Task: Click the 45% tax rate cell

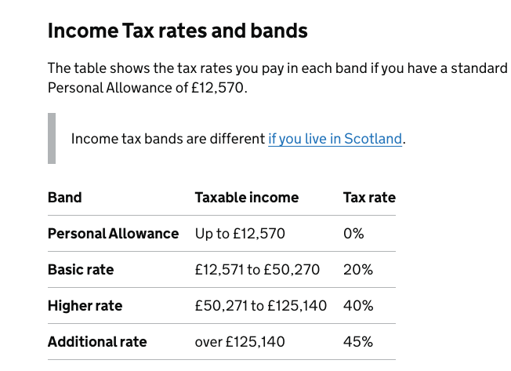Action: click(357, 342)
